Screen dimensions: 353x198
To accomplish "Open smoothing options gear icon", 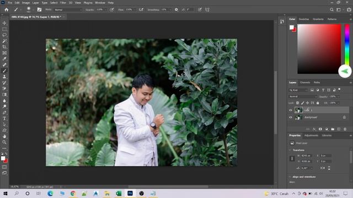I will [176, 10].
